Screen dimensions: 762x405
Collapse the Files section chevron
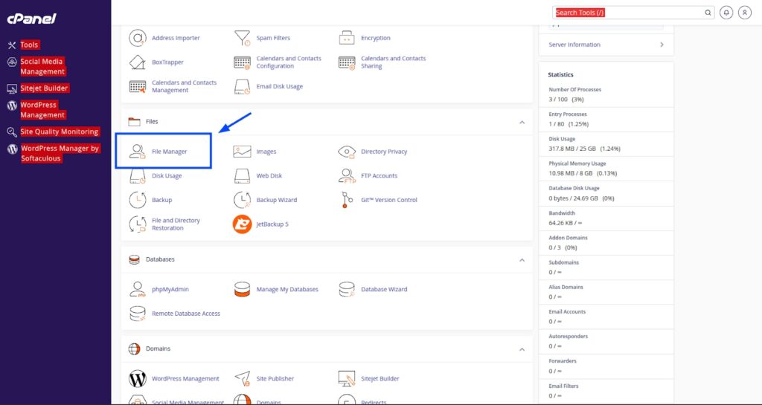coord(522,122)
